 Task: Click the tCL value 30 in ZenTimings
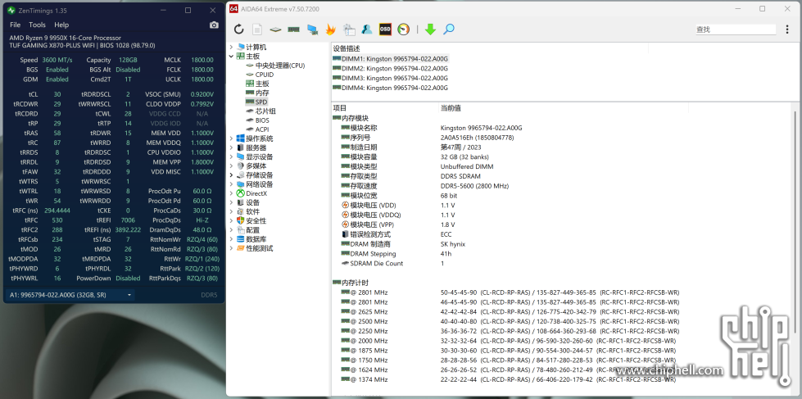tap(57, 94)
